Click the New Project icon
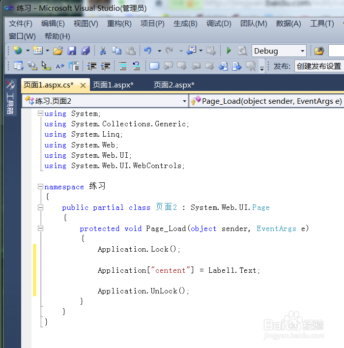Image resolution: width=344 pixels, height=348 pixels. (18, 51)
